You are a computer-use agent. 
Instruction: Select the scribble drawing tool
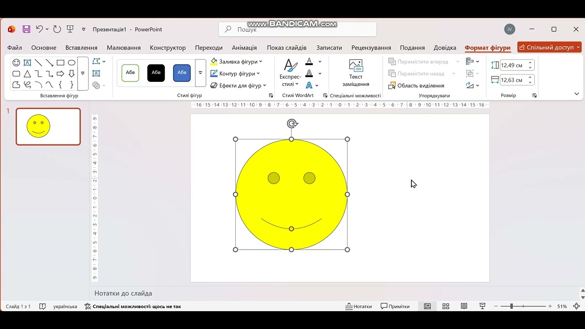tap(27, 85)
